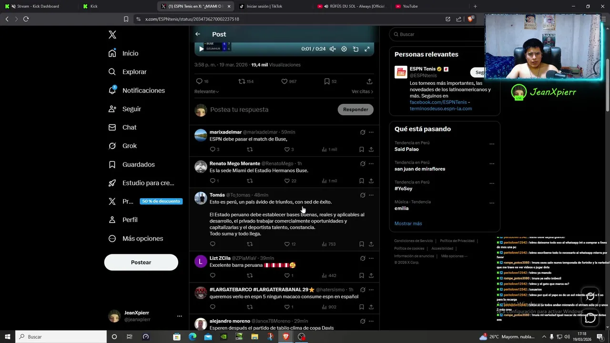Toggle picture-in-picture on the video
The height and width of the screenshot is (343, 610).
click(356, 49)
